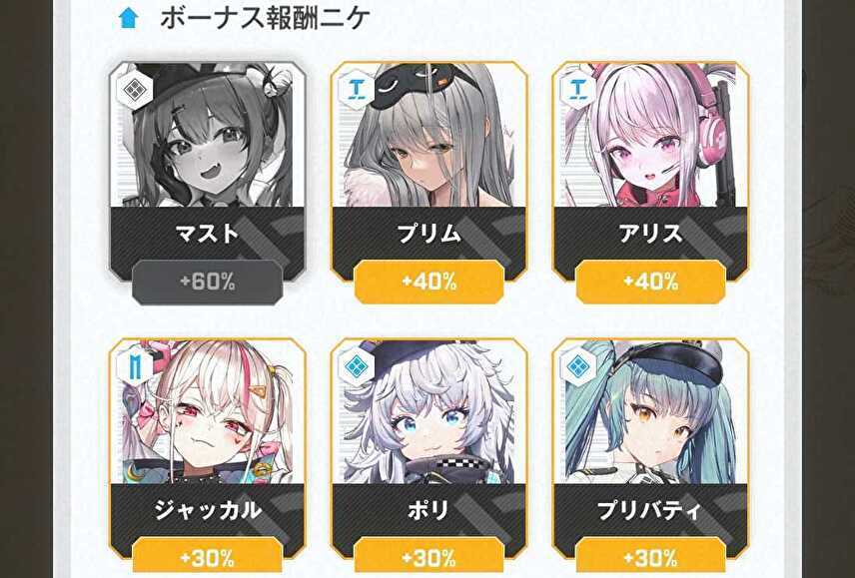
Task: Click the +30% badge under プリバティ
Action: coord(650,557)
